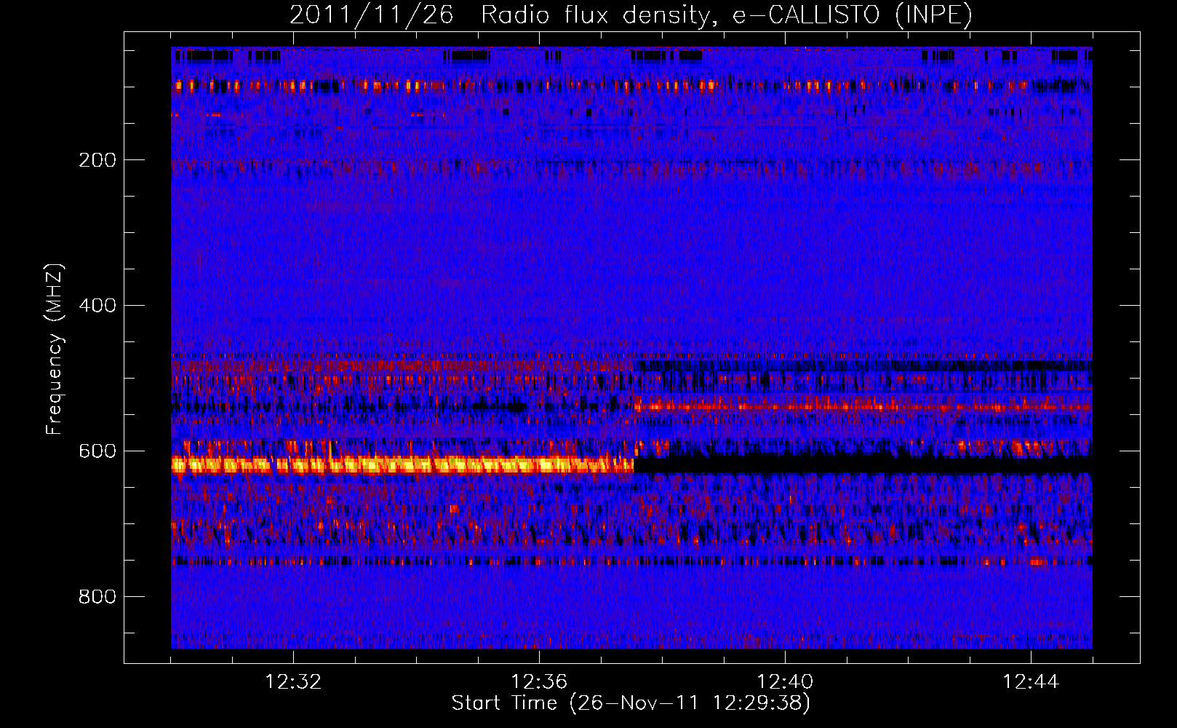Click the '200' frequency tick label
Image resolution: width=1177 pixels, height=728 pixels.
pyautogui.click(x=97, y=160)
